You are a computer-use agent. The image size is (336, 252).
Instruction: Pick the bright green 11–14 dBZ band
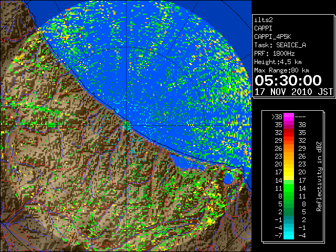pyautogui.click(x=289, y=188)
